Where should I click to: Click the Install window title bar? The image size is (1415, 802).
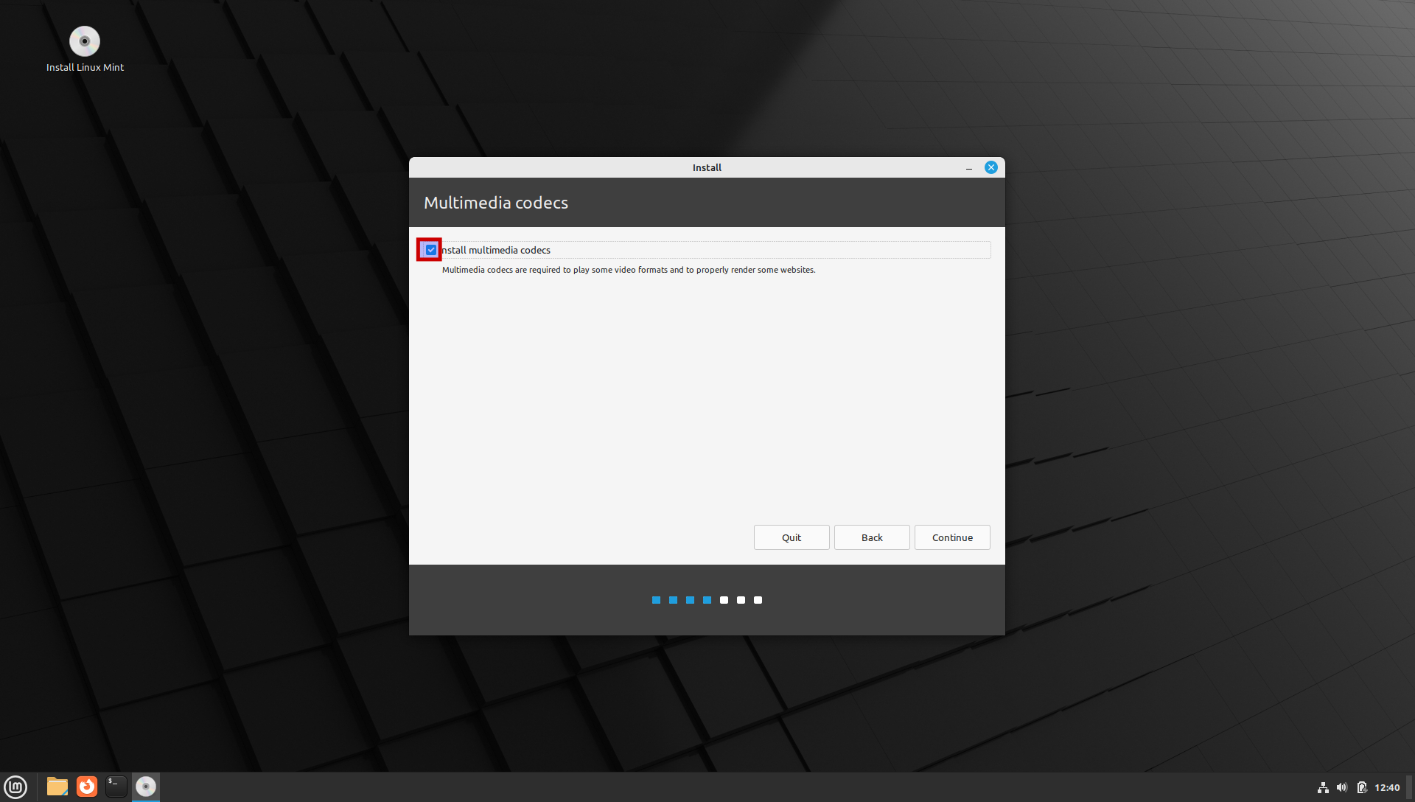coord(707,167)
